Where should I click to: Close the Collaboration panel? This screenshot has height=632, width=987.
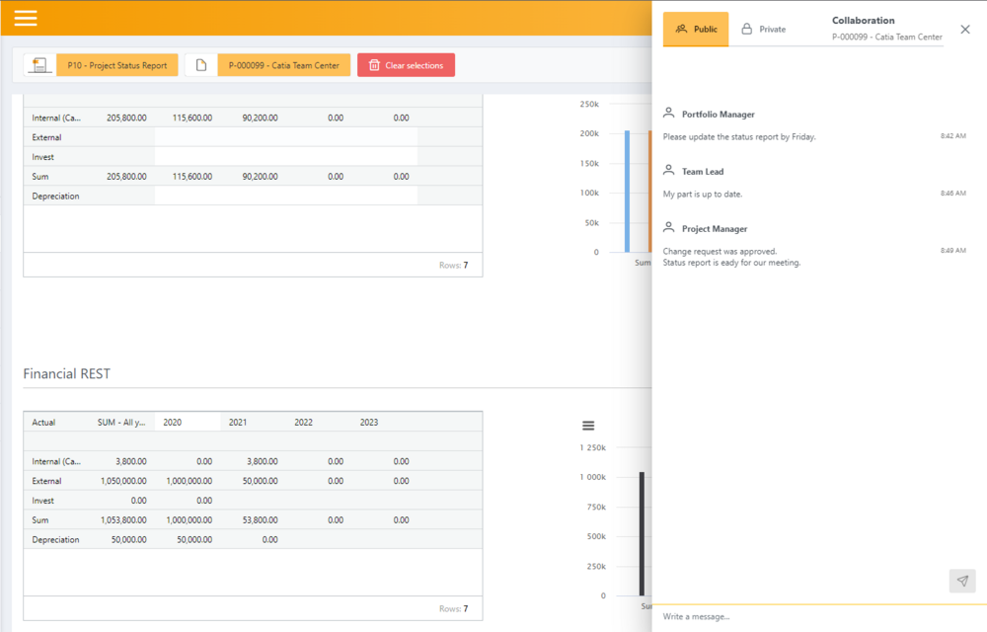[x=965, y=30]
